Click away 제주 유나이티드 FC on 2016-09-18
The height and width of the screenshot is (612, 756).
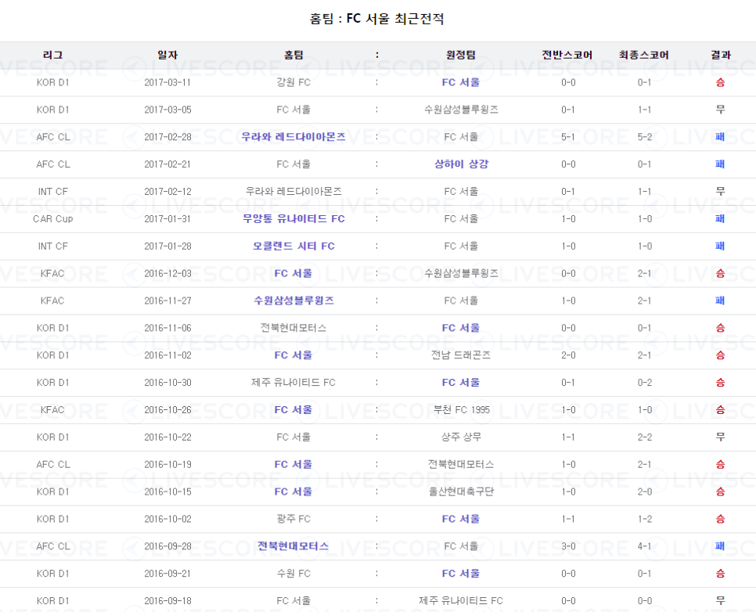[x=460, y=601]
